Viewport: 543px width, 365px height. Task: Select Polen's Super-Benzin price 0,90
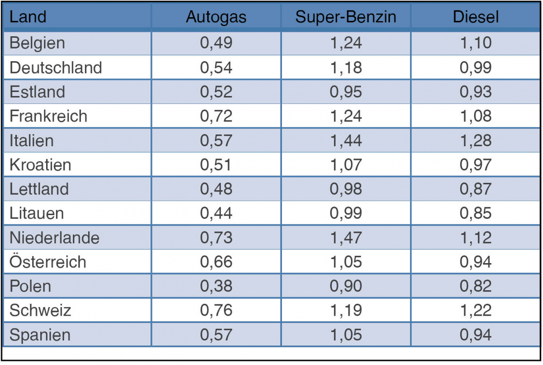coord(346,286)
